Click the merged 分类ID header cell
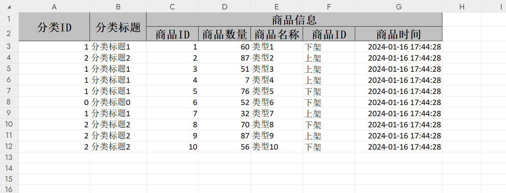The width and height of the screenshot is (506, 193). pyautogui.click(x=54, y=27)
